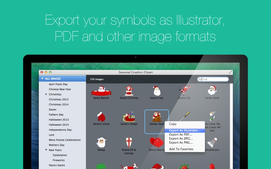Select the Santa Banner clipart
Image resolution: width=271 pixels, height=169 pixels.
(101, 91)
